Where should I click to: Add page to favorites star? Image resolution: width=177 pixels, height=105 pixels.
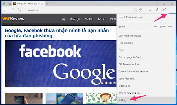coord(141,10)
